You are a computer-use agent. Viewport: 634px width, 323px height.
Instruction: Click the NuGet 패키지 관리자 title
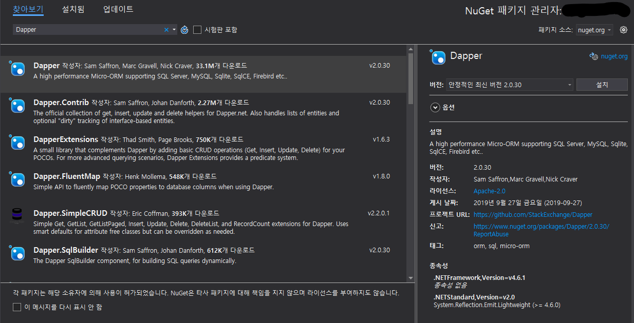coord(513,11)
